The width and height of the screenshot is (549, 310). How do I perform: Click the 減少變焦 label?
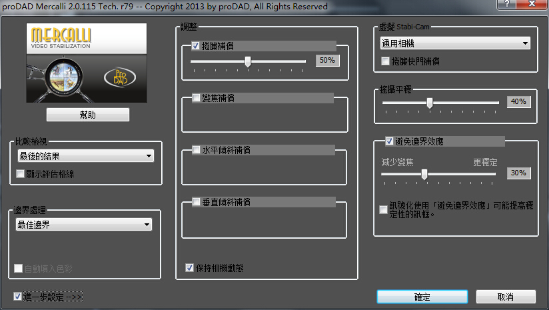coord(397,162)
